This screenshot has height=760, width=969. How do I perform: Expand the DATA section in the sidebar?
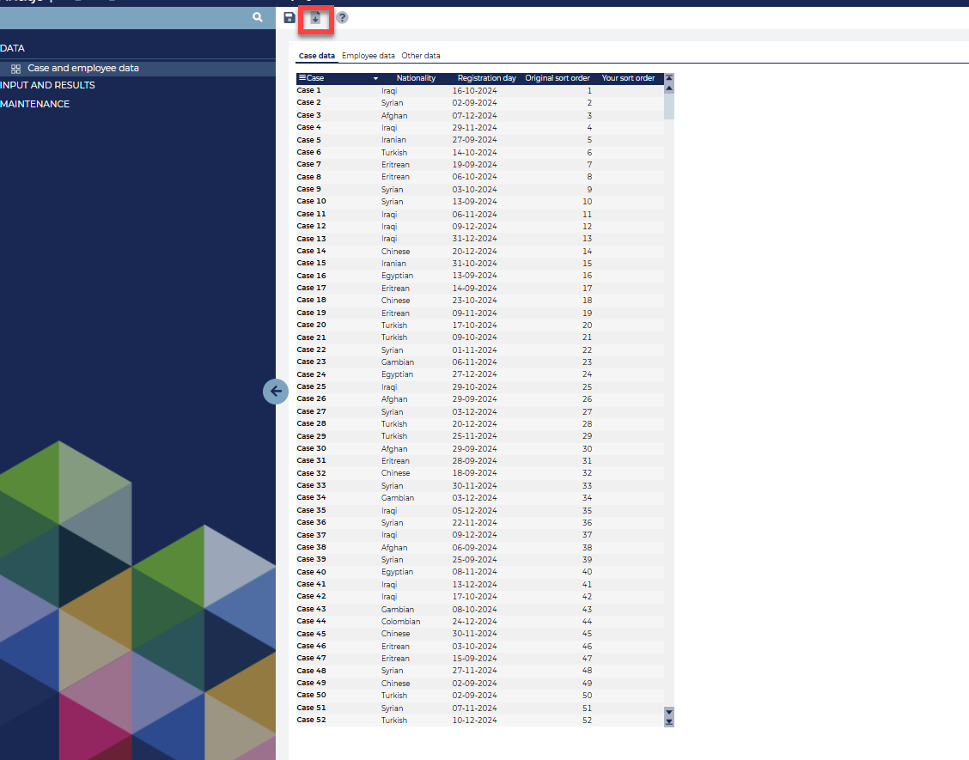coord(13,48)
